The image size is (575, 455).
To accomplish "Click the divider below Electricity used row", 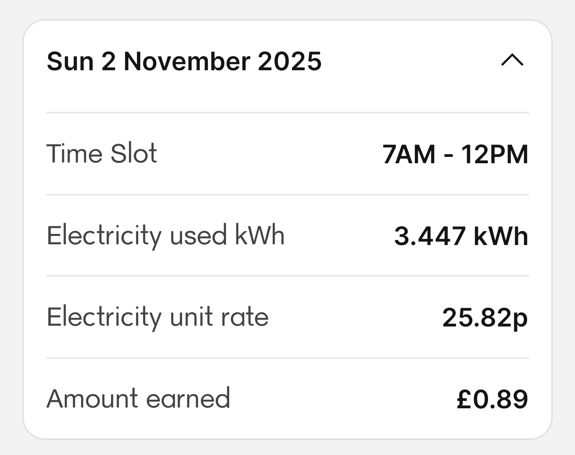I will pyautogui.click(x=287, y=276).
